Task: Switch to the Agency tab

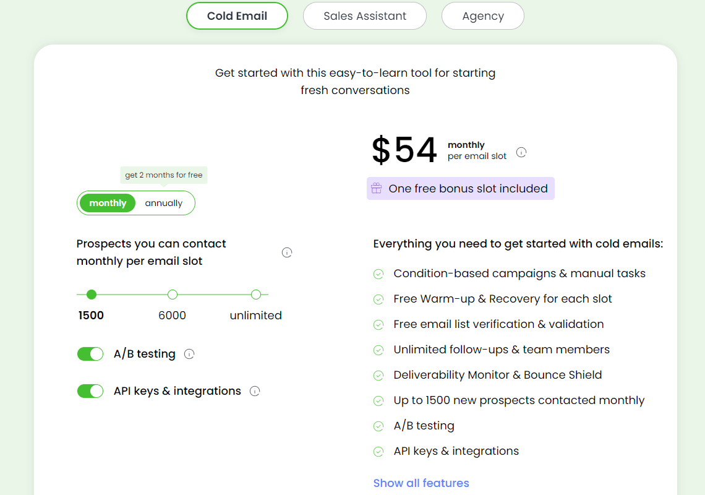Action: tap(483, 15)
